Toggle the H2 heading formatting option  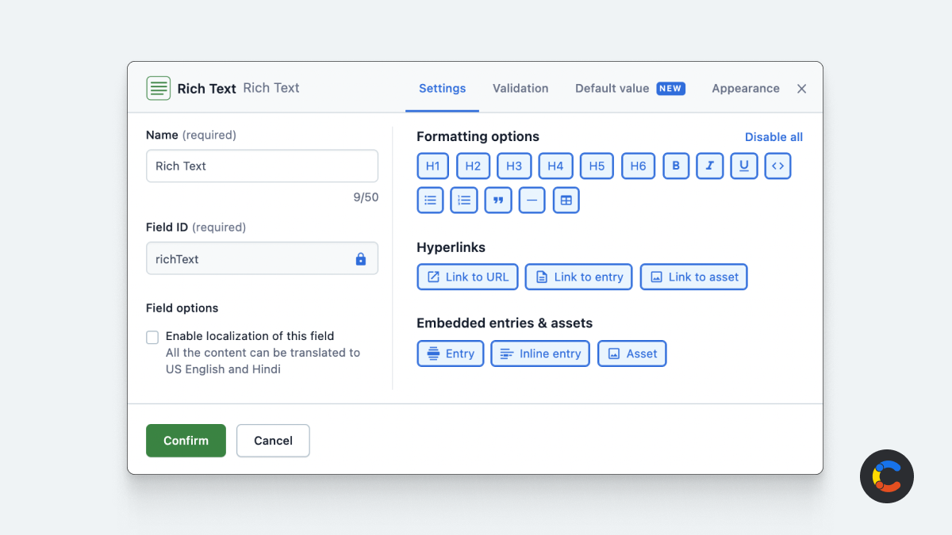(474, 166)
